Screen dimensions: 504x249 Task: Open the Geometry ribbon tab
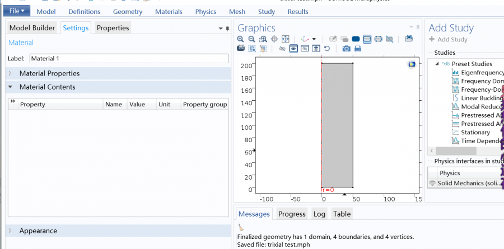127,12
